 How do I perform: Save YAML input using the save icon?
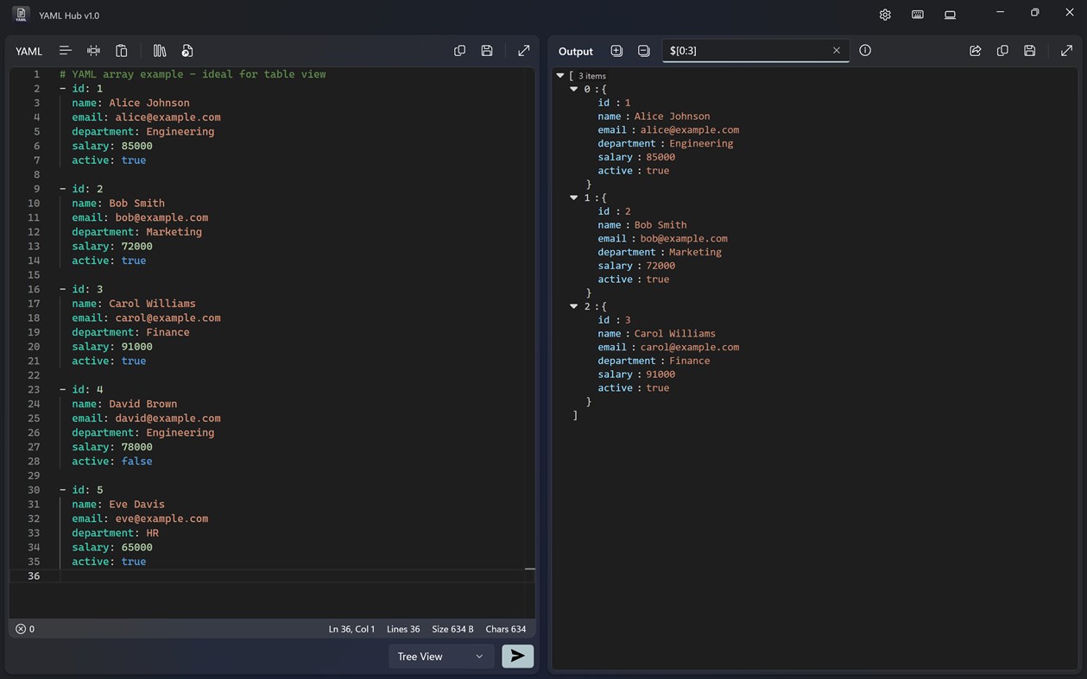pyautogui.click(x=487, y=51)
